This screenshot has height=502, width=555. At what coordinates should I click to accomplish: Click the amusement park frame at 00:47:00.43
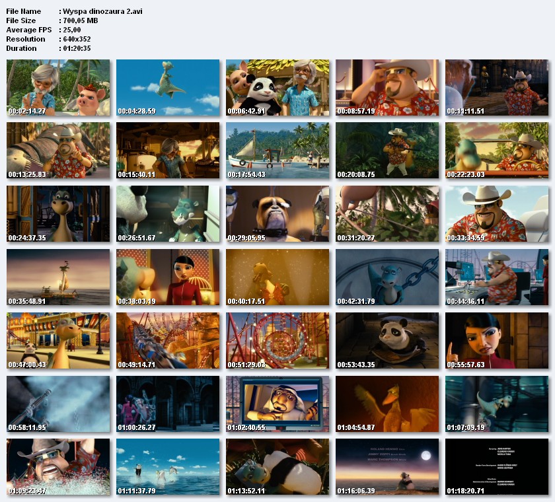click(x=58, y=340)
